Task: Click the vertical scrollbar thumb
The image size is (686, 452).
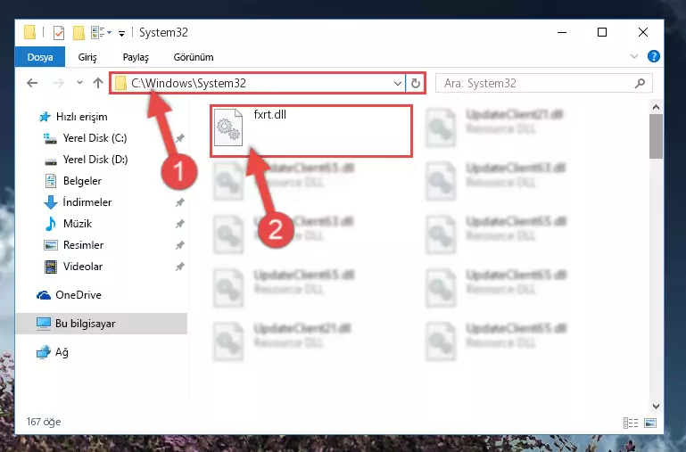Action: [656, 136]
